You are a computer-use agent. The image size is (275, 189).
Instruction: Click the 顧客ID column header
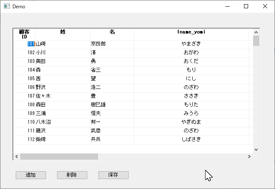[x=24, y=34]
